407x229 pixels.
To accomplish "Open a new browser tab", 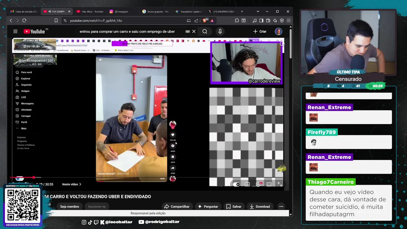I will [x=242, y=11].
